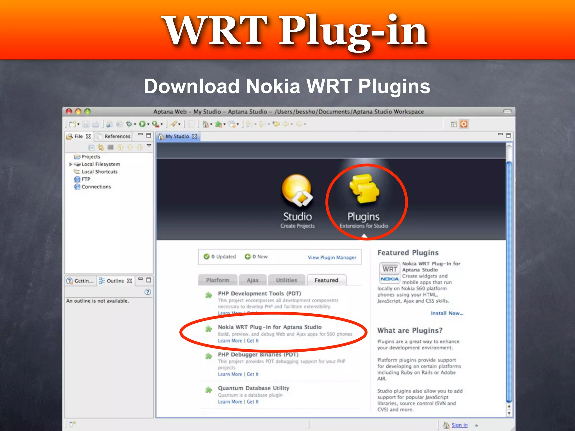
Task: Click the Print toolbar icon
Action: (x=95, y=124)
